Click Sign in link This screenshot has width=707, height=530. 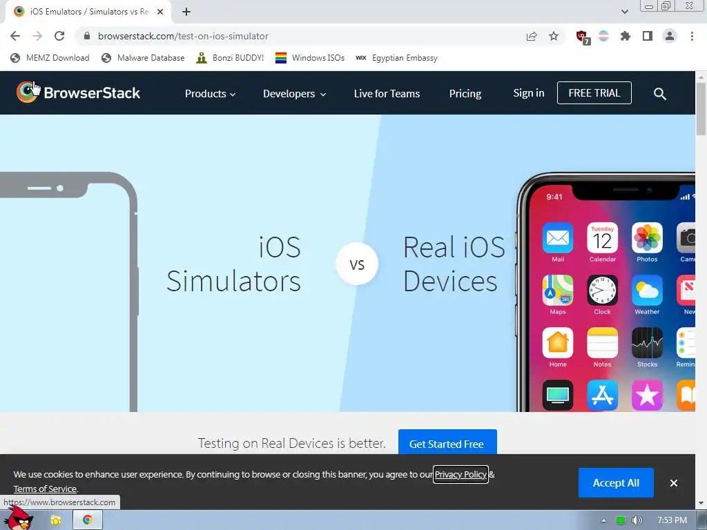(528, 93)
